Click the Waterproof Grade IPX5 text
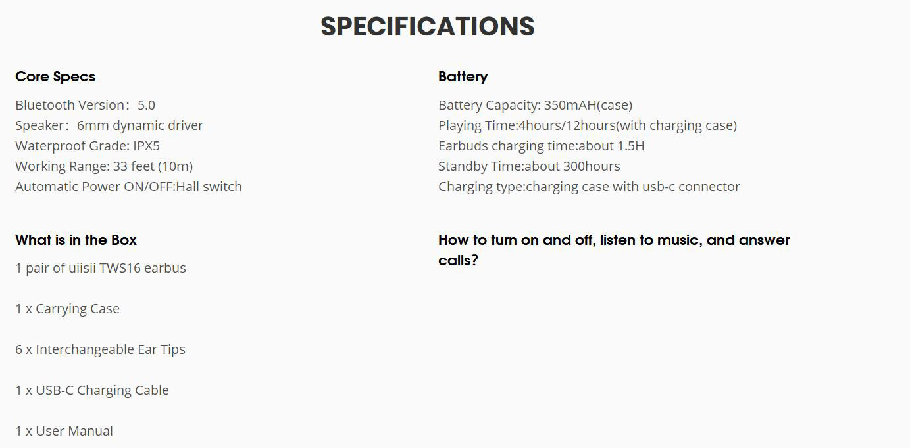The height and width of the screenshot is (448, 910). (x=88, y=146)
